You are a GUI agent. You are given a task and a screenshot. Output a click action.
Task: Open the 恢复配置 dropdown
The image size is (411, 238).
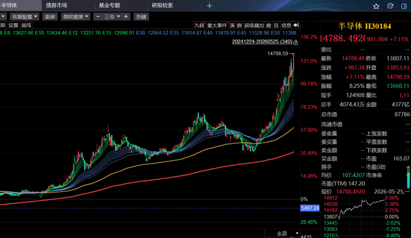(24, 17)
